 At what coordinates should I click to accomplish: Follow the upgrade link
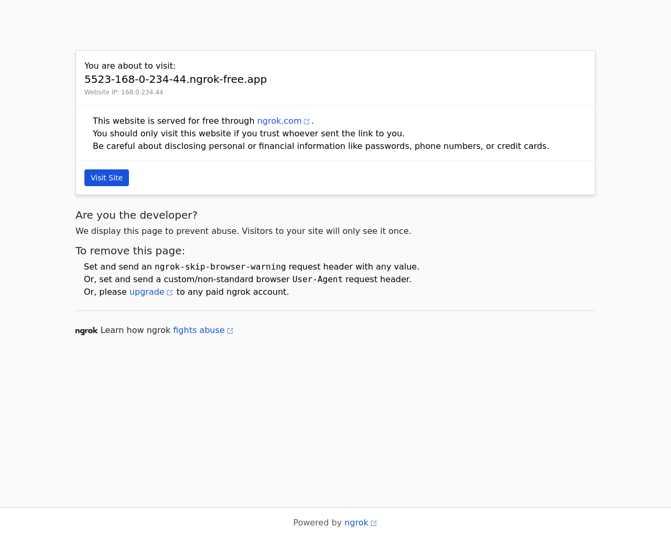click(x=147, y=292)
